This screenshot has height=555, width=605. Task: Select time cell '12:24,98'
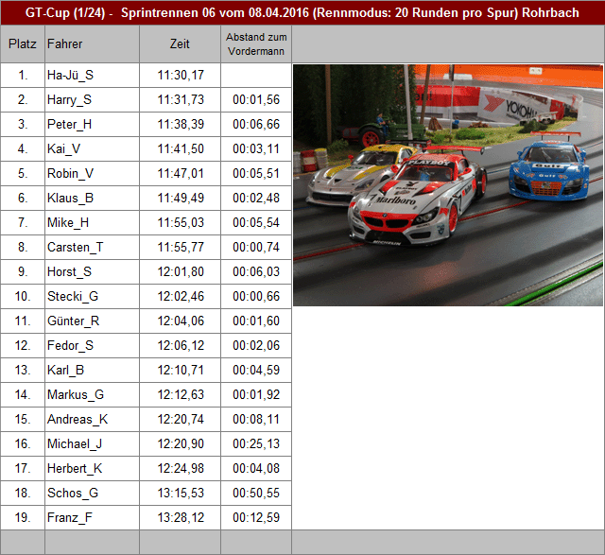coord(181,469)
